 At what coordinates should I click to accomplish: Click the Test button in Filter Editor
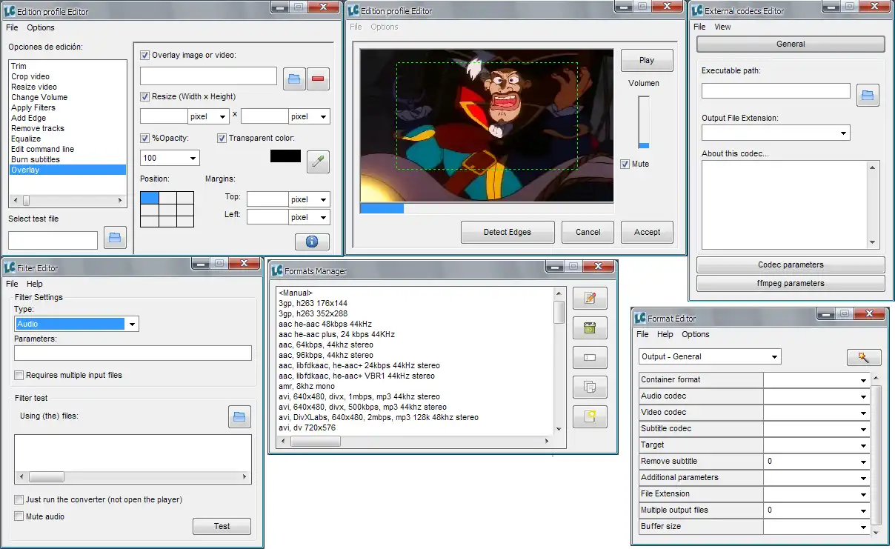click(222, 526)
